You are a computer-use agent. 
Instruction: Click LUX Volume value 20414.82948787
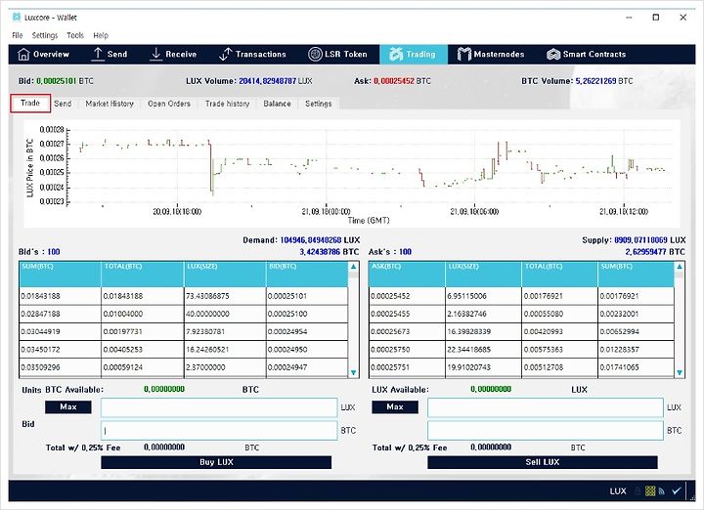pyautogui.click(x=267, y=81)
